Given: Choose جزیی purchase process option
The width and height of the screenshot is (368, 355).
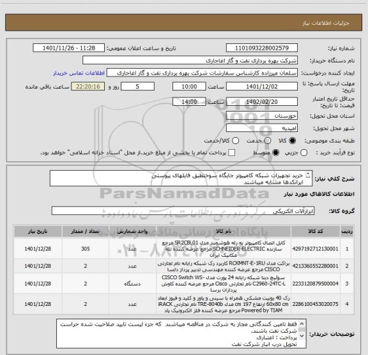Looking at the screenshot, I should point(303,153).
